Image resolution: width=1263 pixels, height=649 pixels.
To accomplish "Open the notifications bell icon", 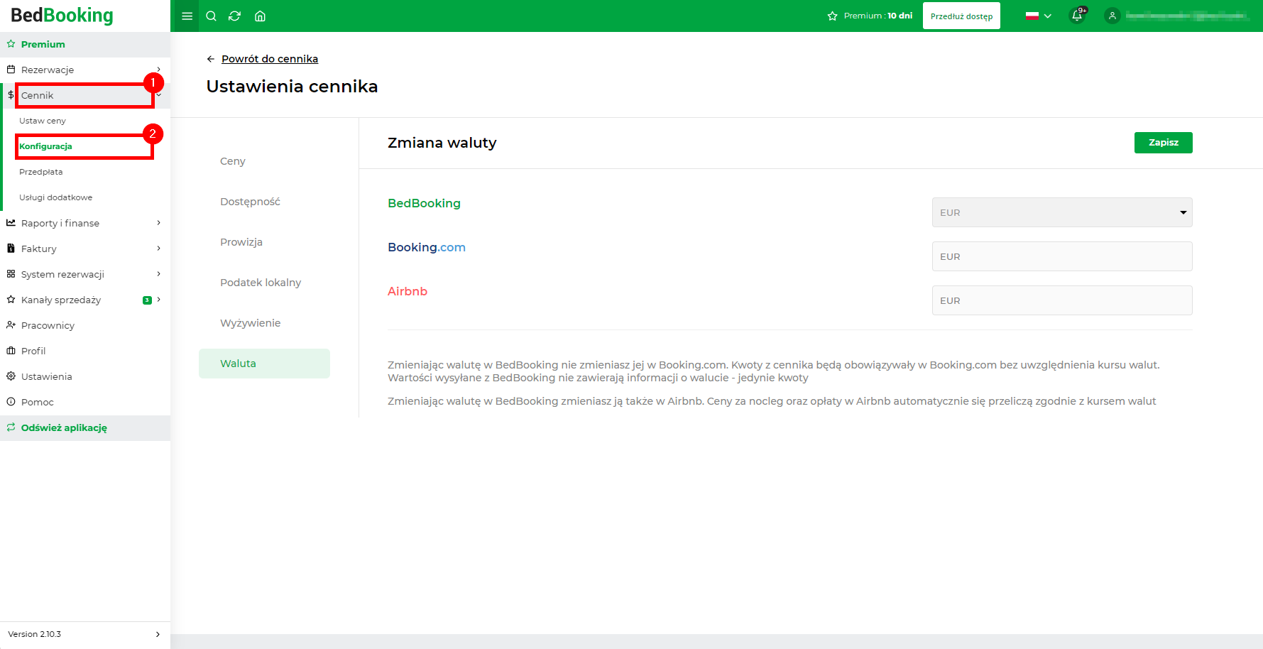I will pyautogui.click(x=1077, y=16).
